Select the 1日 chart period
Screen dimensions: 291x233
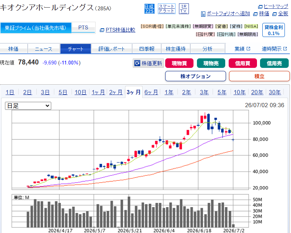tap(10, 92)
